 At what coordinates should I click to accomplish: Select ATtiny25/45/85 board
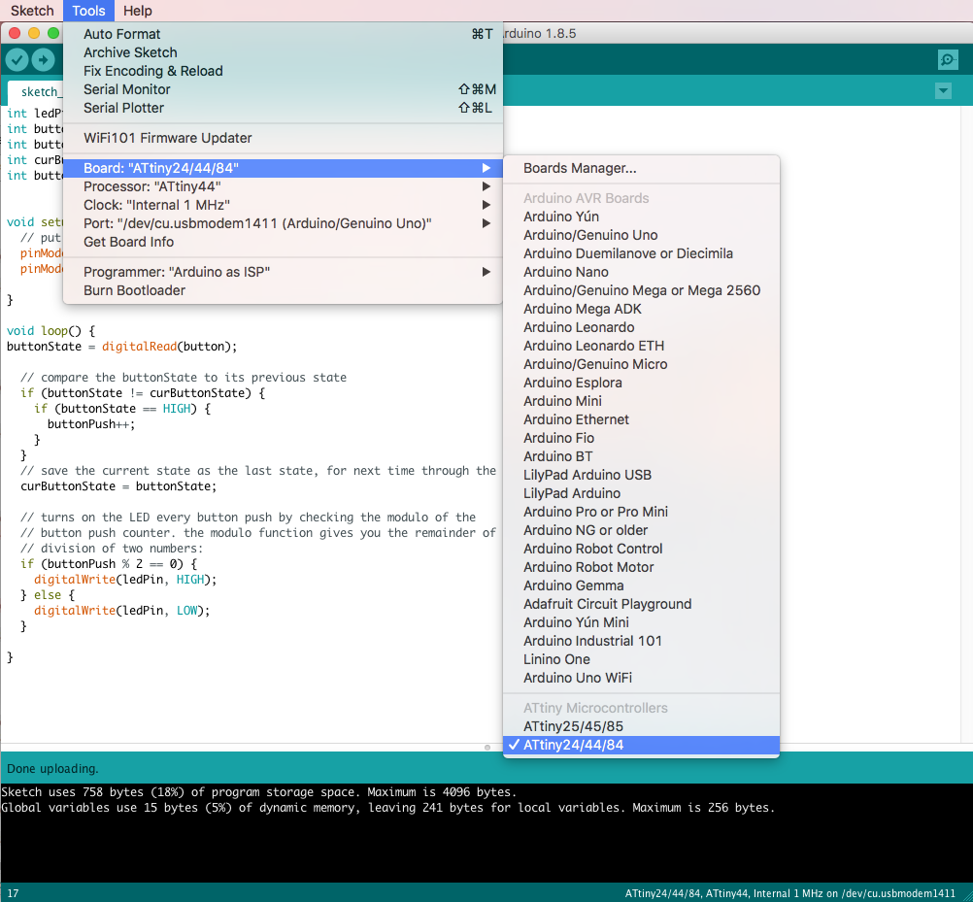tap(641, 726)
